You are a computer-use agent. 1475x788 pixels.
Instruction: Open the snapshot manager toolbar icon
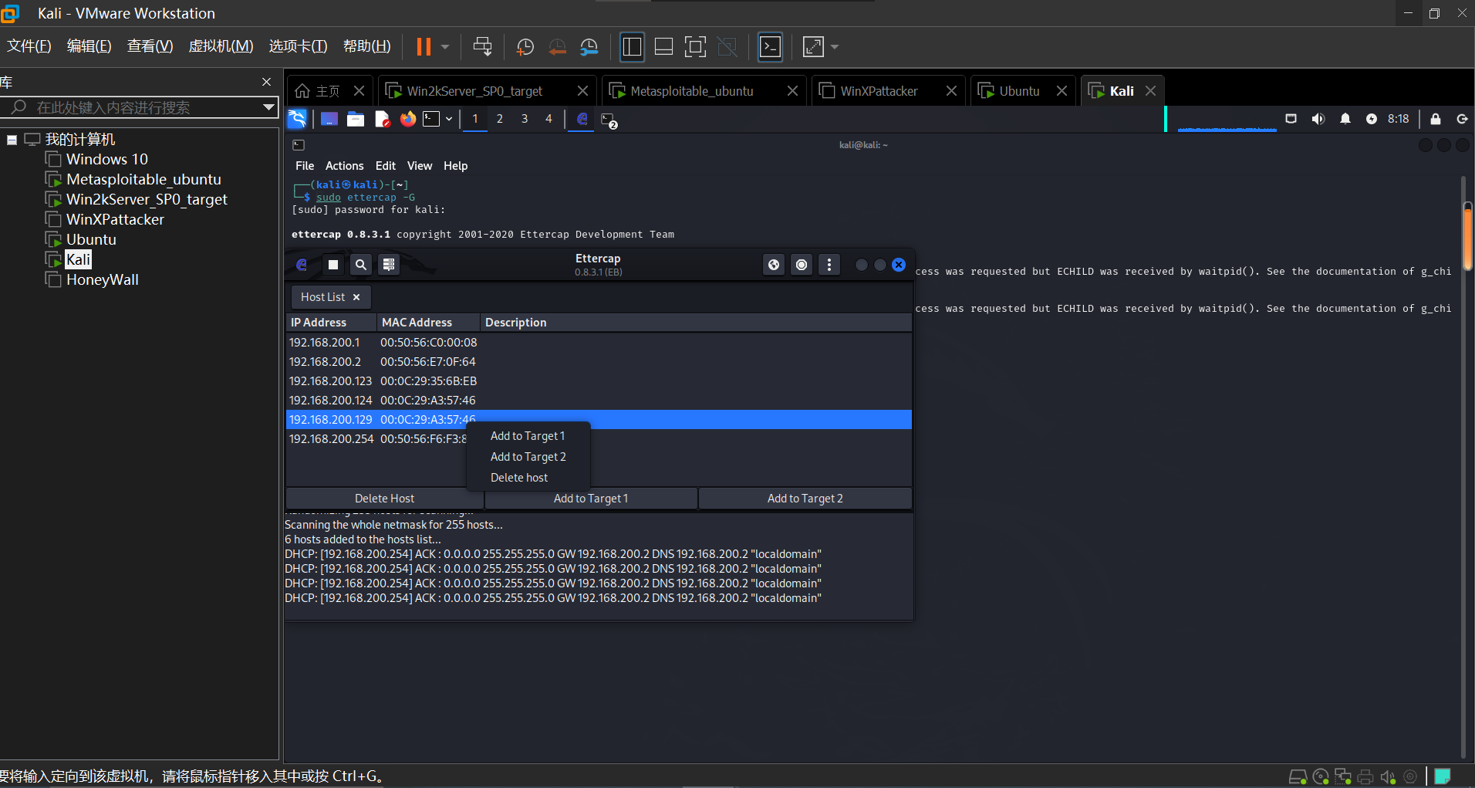point(589,47)
